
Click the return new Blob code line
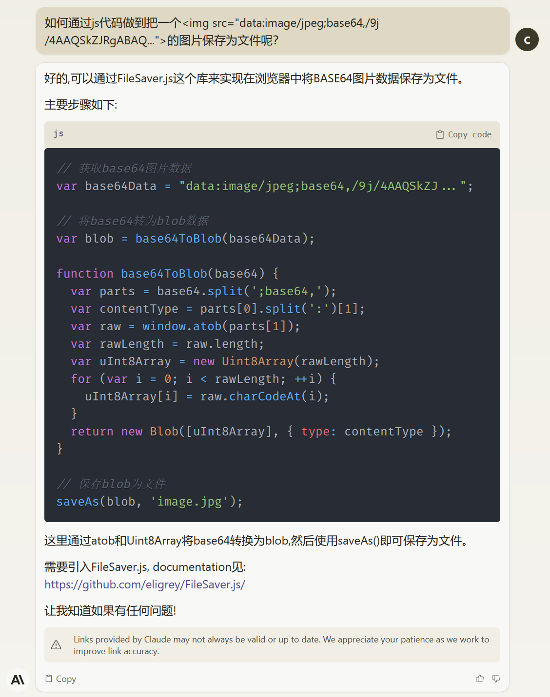[x=261, y=432]
